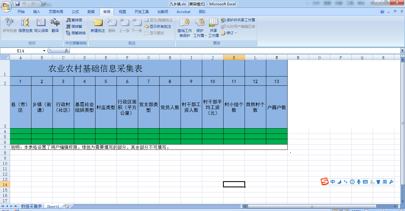Open 开发工具 (Developer) tab
The height and width of the screenshot is (211, 405).
[142, 12]
